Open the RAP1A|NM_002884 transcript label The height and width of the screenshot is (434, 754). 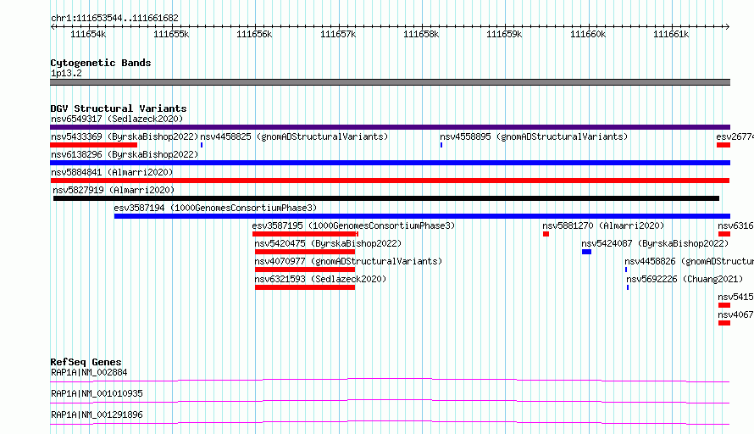pyautogui.click(x=89, y=372)
